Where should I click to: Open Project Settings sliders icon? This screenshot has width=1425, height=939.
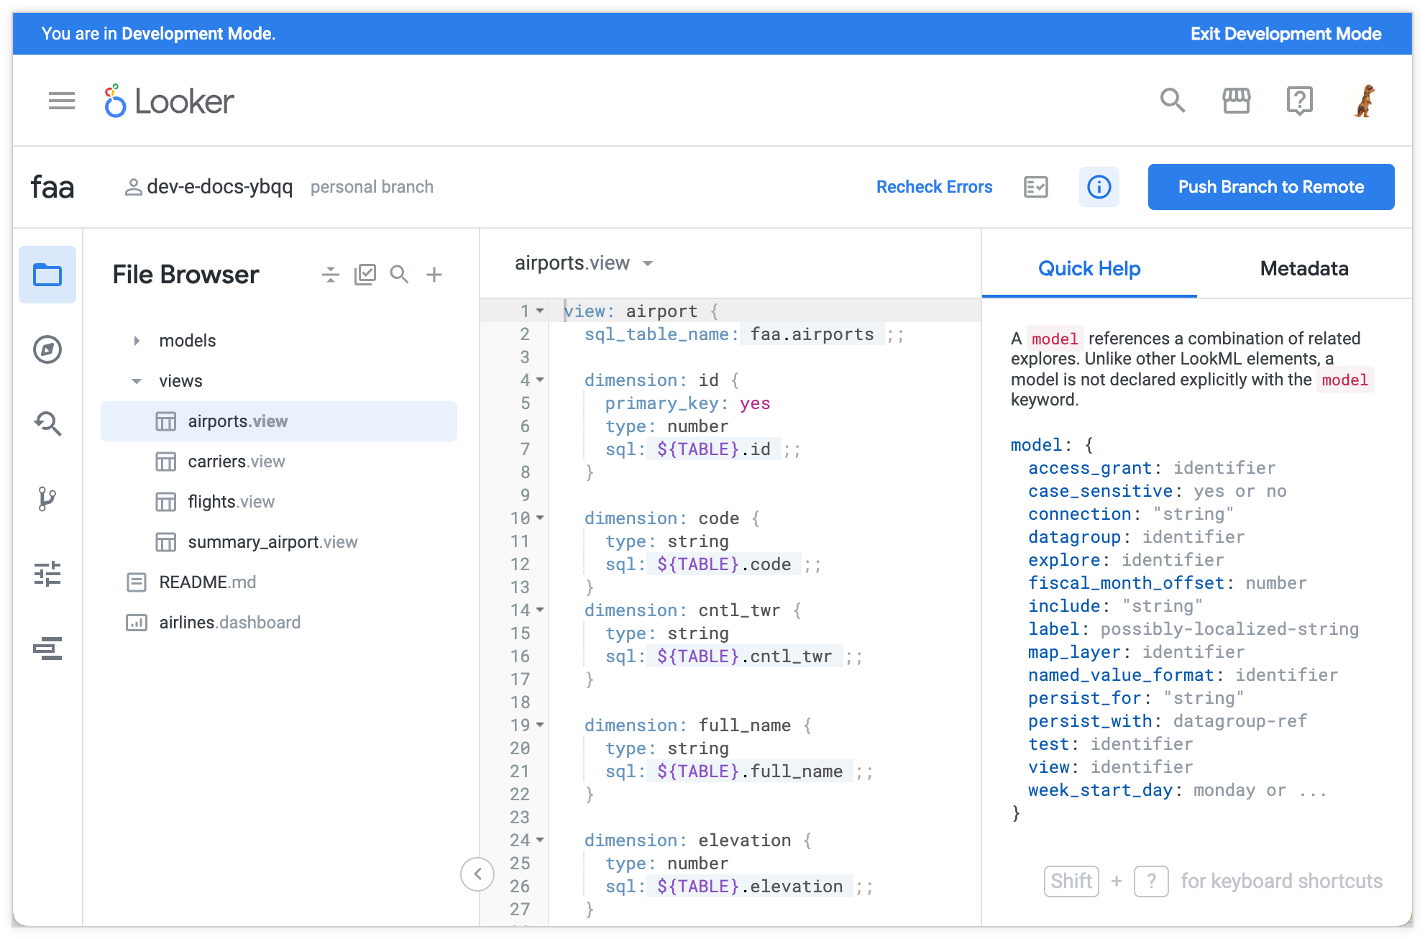[47, 574]
